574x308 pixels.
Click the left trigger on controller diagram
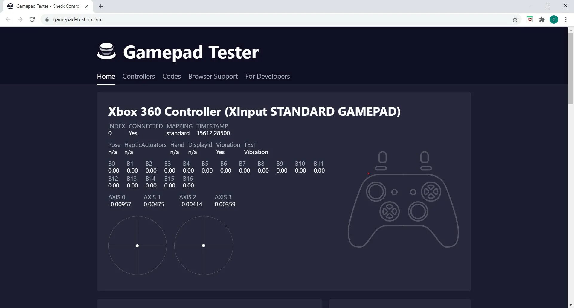point(382,157)
